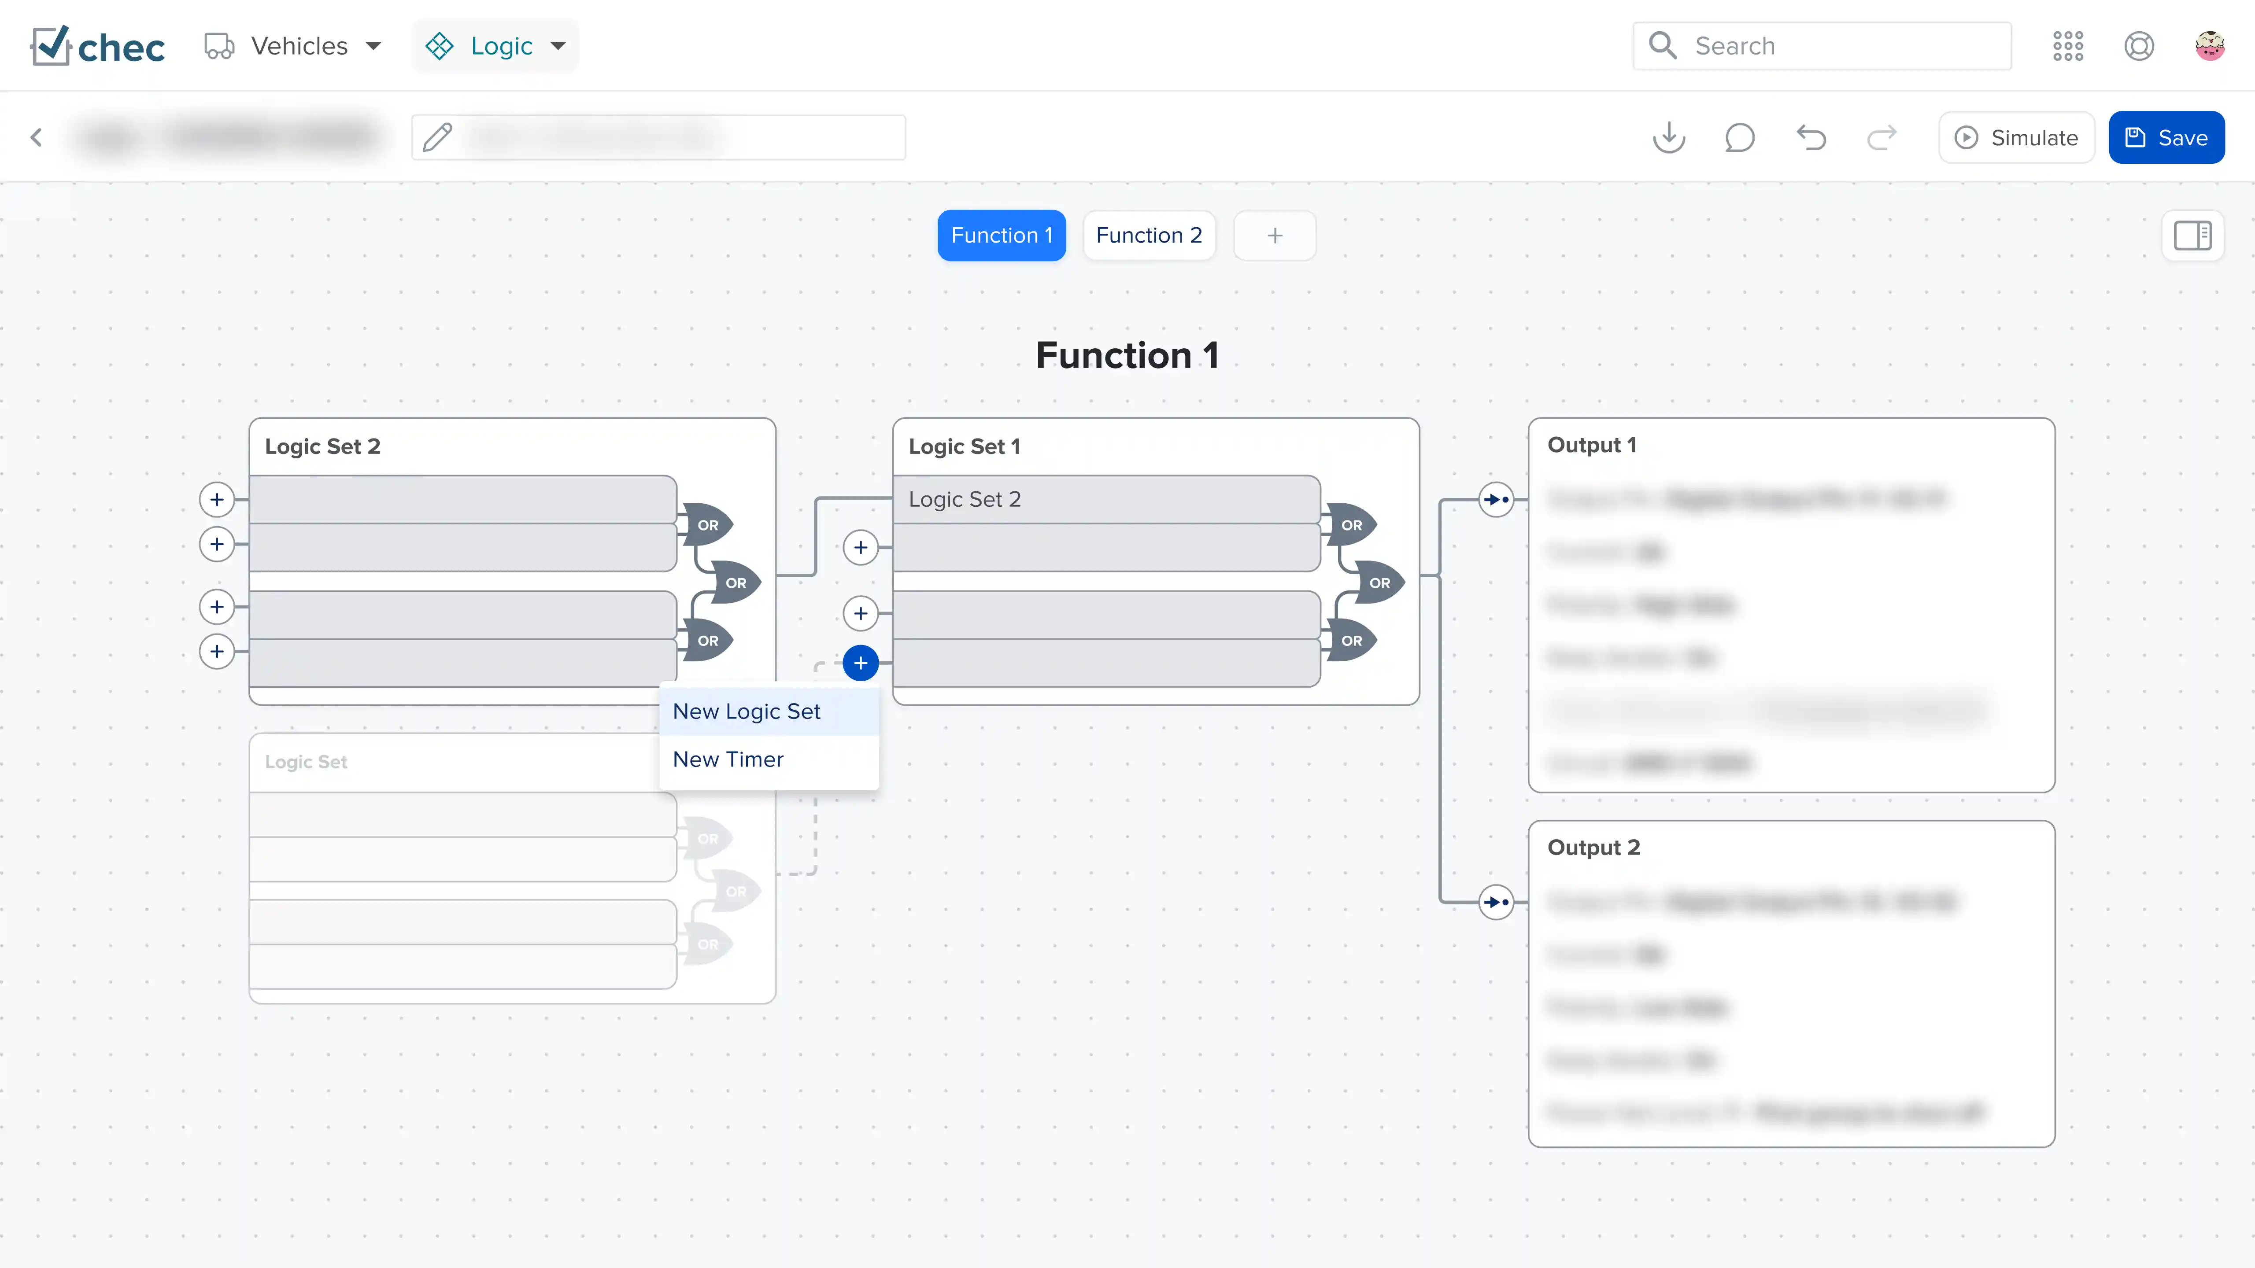
Task: Select New Timer from the menu
Action: (x=769, y=759)
